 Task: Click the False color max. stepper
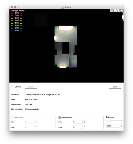pyautogui.click(x=36, y=127)
